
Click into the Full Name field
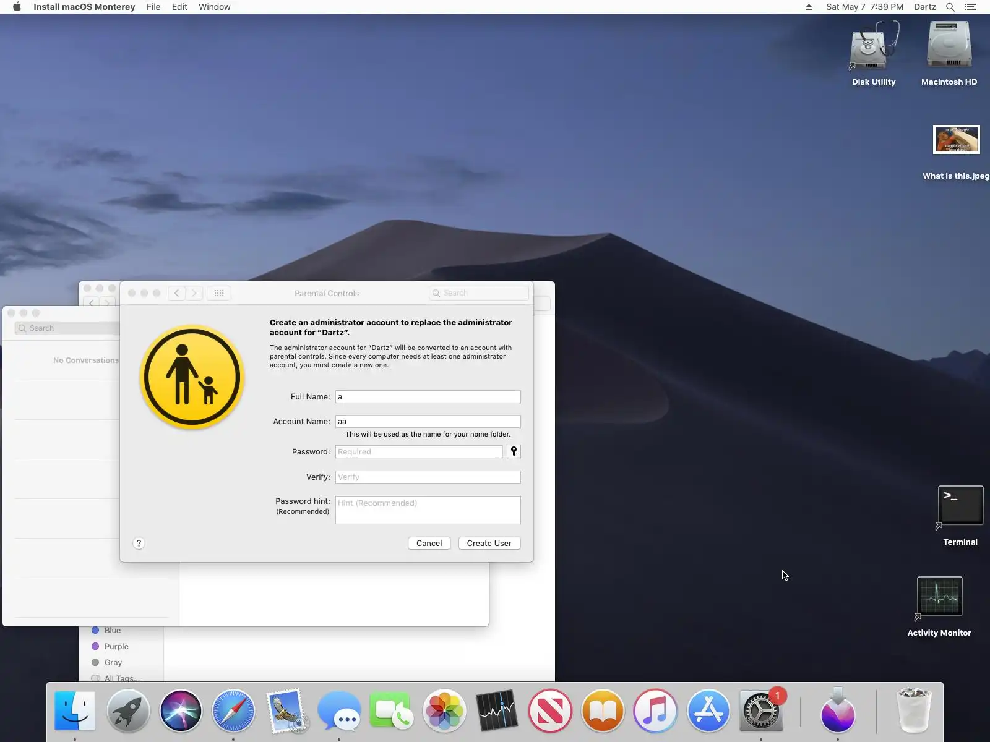point(428,396)
